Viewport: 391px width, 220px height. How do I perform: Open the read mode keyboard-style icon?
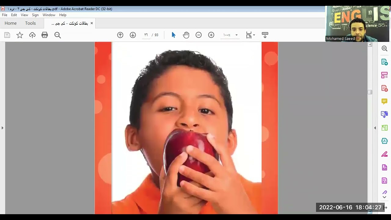(265, 35)
